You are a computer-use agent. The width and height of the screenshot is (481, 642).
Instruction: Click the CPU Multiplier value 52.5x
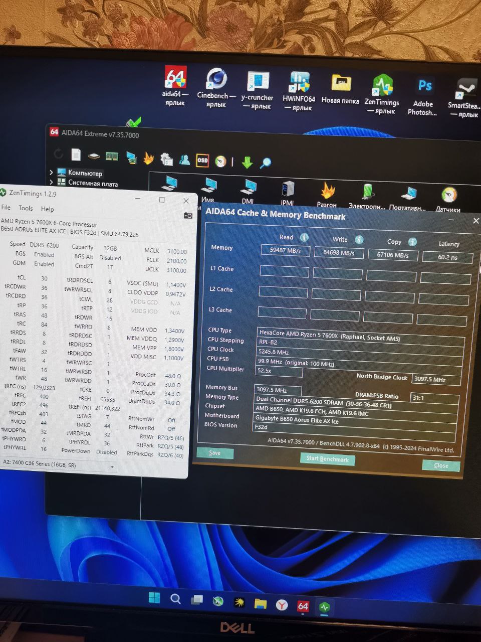(279, 371)
